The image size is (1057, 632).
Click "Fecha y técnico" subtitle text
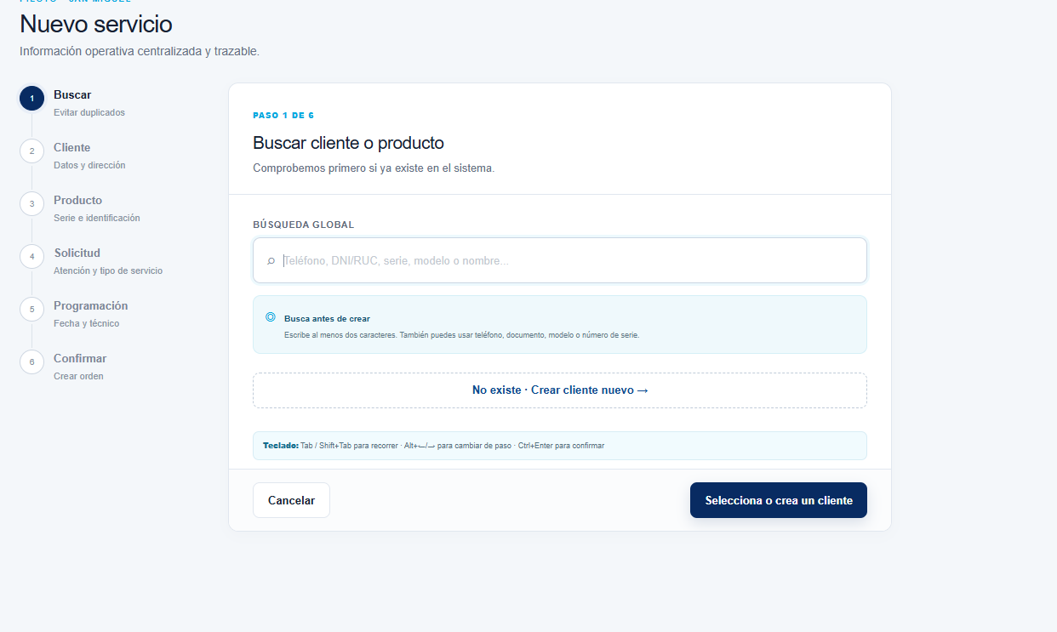[x=87, y=323]
